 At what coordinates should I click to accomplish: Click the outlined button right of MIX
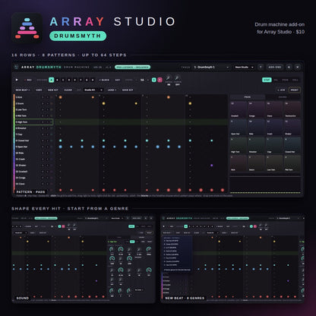[295, 90]
